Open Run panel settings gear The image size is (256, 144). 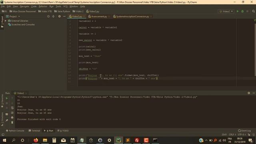249,93
